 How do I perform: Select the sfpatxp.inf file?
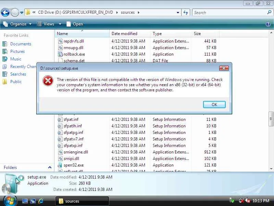click(x=73, y=146)
